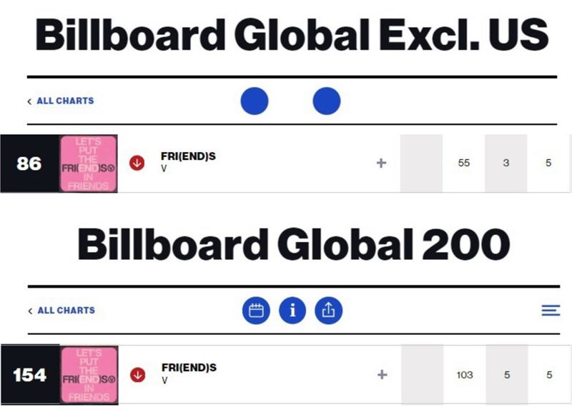This screenshot has width=572, height=417.
Task: Go to All Charts under Global Excl. US
Action: (x=61, y=101)
